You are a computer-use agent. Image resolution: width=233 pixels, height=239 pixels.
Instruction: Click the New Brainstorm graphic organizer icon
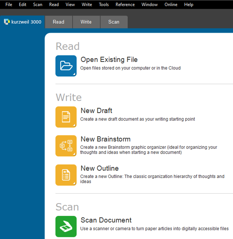coord(66,146)
